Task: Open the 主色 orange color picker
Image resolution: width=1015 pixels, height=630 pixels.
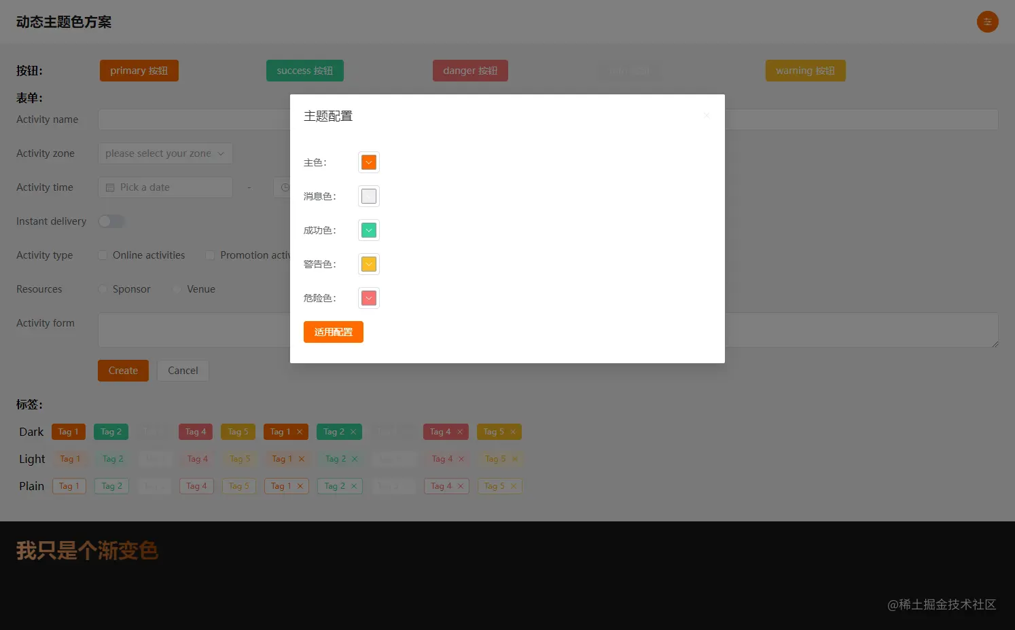Action: (369, 162)
